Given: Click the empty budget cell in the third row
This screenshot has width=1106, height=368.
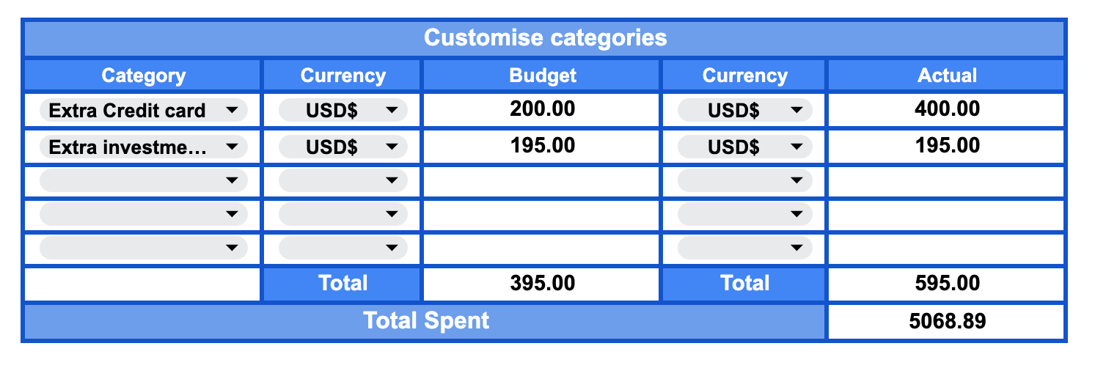Looking at the screenshot, I should [543, 180].
